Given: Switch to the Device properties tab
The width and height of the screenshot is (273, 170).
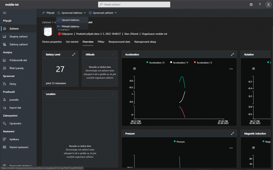Looking at the screenshot, I should (52, 42).
